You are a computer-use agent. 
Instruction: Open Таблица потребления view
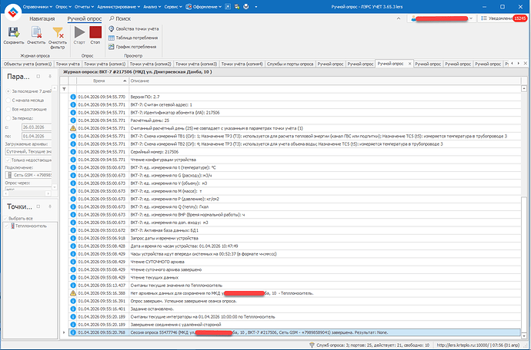coord(137,38)
